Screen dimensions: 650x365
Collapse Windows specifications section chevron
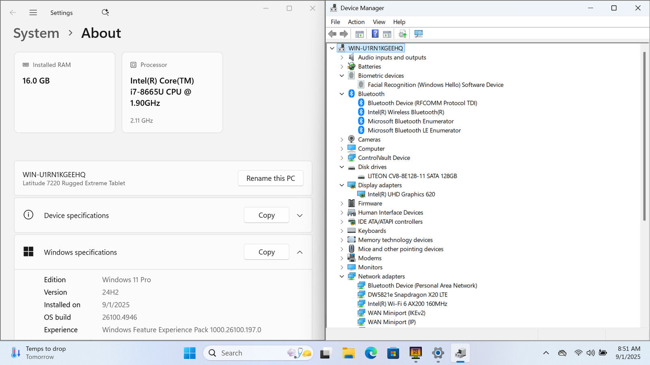point(300,252)
